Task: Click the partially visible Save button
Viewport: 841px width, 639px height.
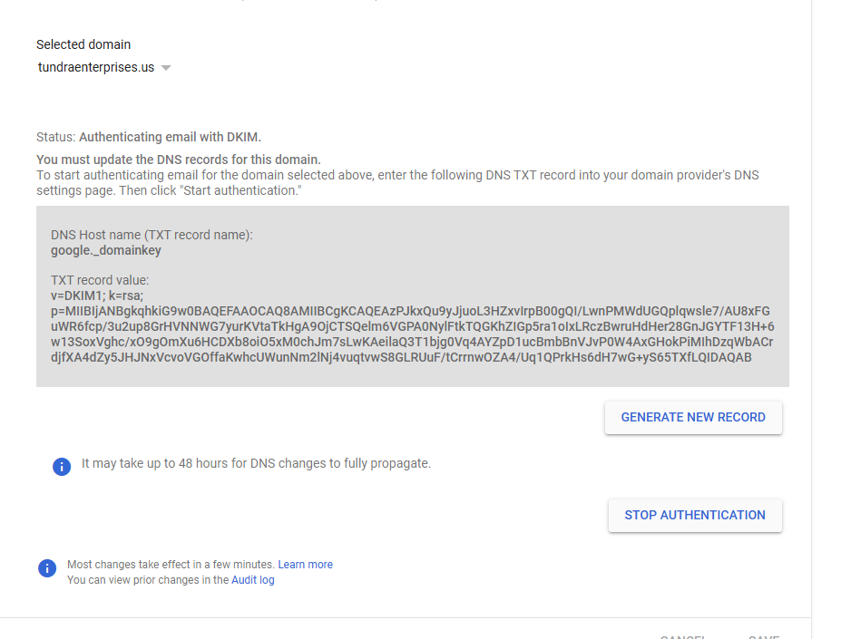Action: (x=764, y=636)
